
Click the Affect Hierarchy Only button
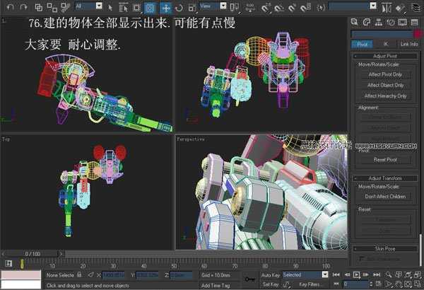(385, 96)
